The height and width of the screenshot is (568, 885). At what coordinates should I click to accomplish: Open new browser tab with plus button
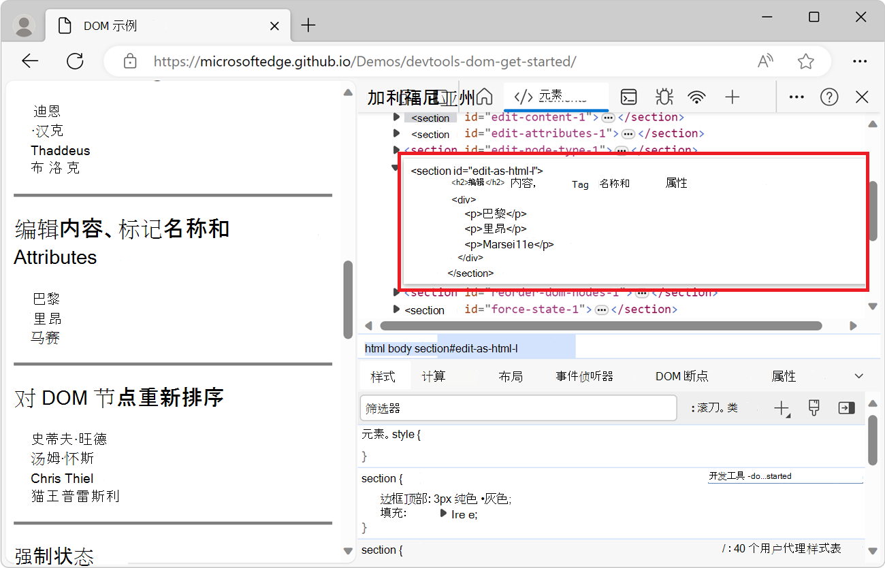[x=308, y=26]
